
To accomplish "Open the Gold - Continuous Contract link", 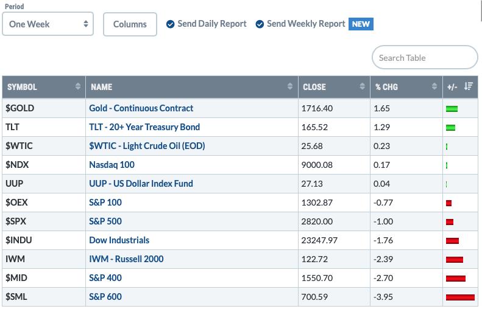I will click(141, 108).
